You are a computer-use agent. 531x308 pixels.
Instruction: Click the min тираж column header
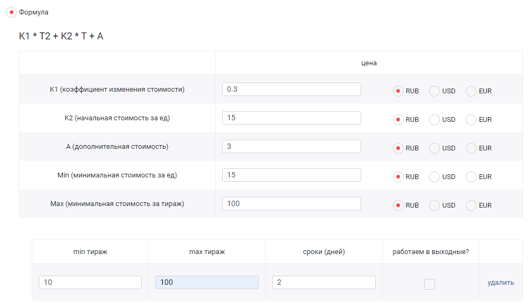(90, 252)
